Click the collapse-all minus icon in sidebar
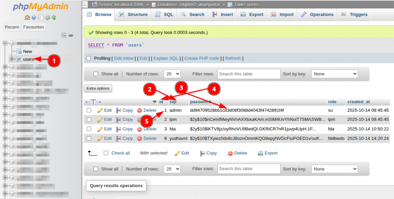Screen dimensions: 394x199 (64, 35)
